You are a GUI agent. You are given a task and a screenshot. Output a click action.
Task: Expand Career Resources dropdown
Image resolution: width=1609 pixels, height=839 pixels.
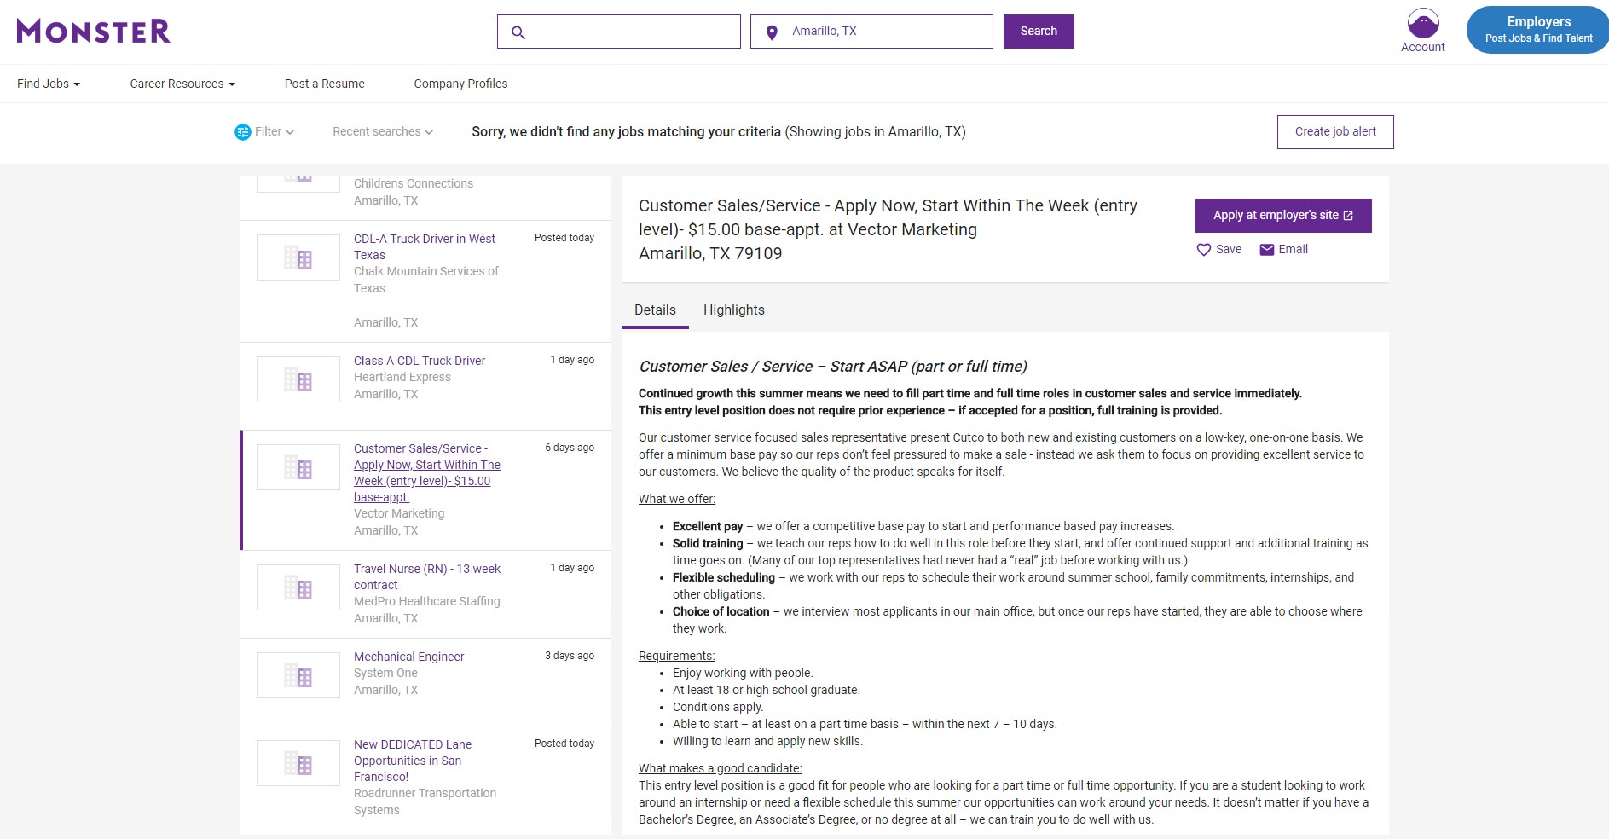[x=182, y=84]
